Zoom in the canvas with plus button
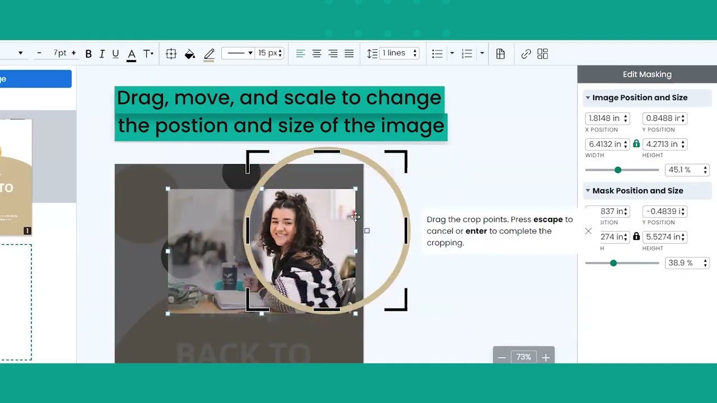717x403 pixels. coord(546,357)
